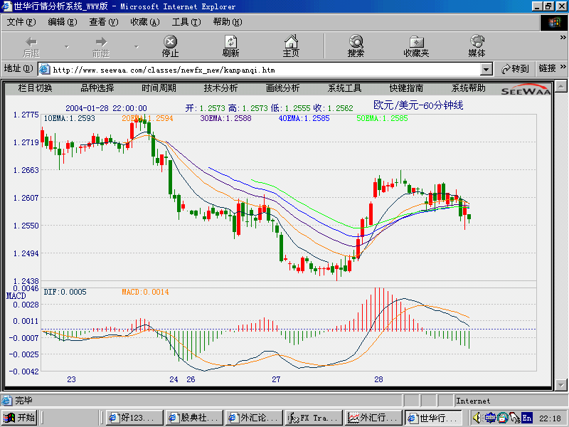Open 栏目切换 chart menu
The image size is (569, 427).
(35, 88)
